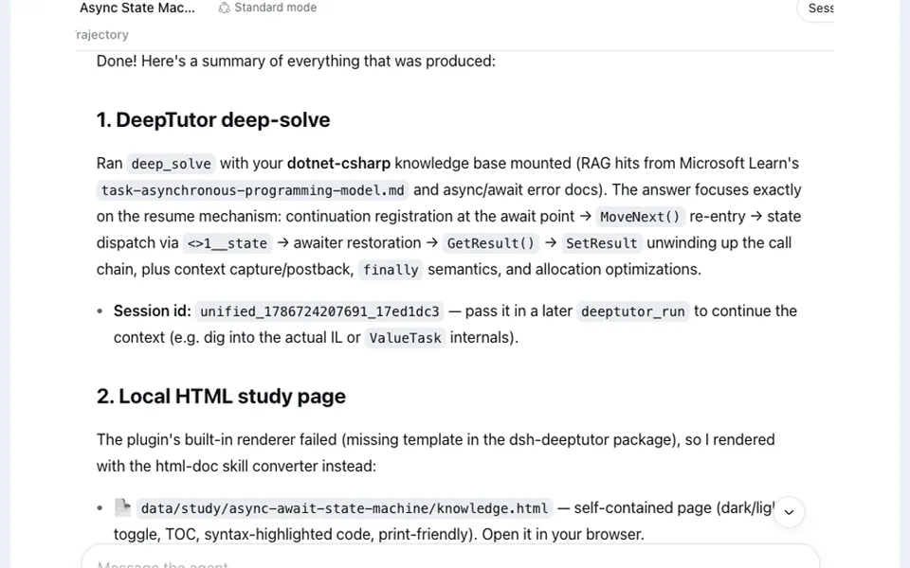Open the Async State Mac... session title
Image resolution: width=910 pixels, height=568 pixels.
click(x=137, y=9)
